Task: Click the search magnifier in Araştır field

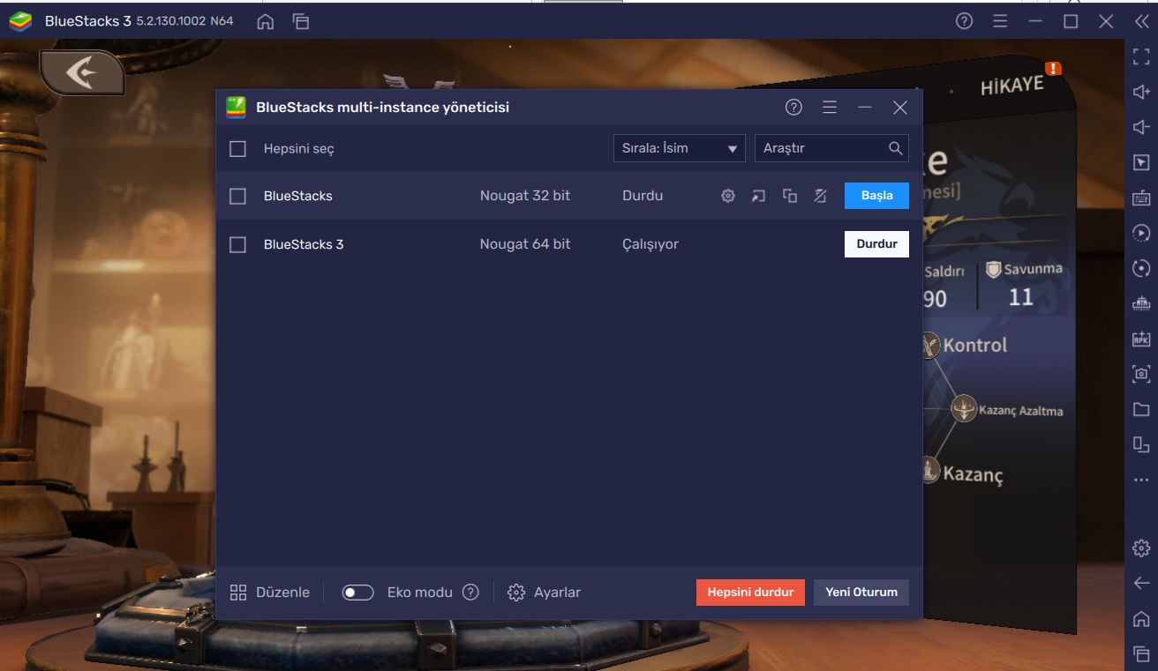Action: [x=895, y=148]
